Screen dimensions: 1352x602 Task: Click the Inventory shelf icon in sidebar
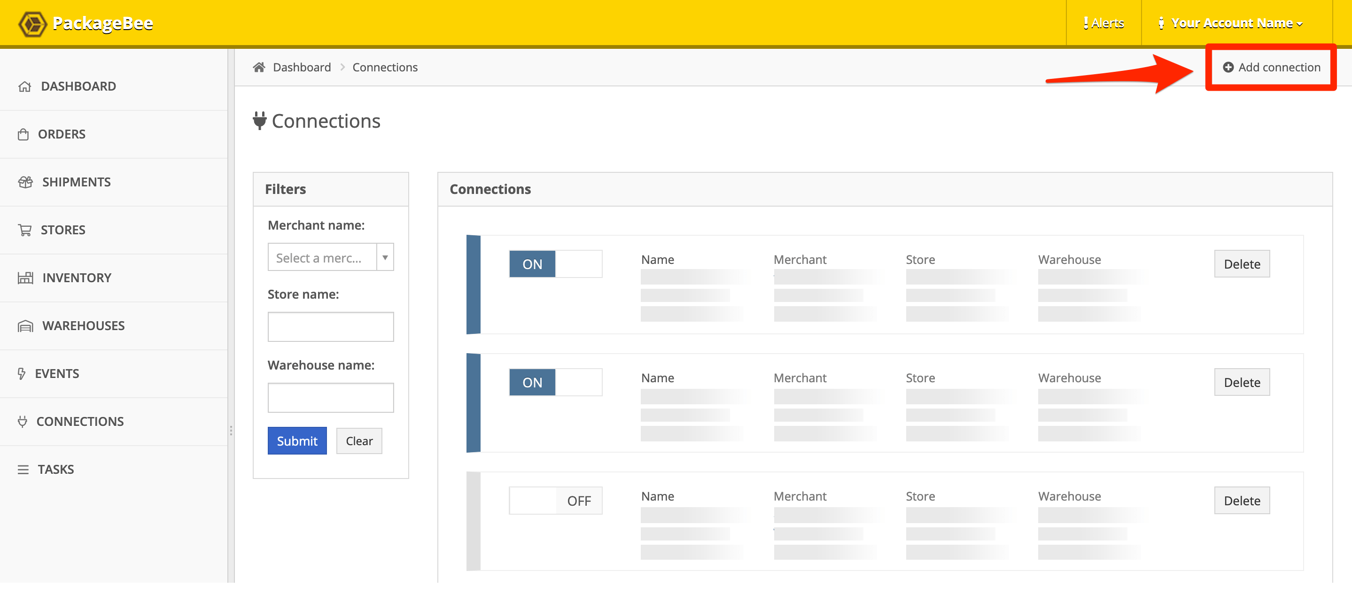pos(25,278)
